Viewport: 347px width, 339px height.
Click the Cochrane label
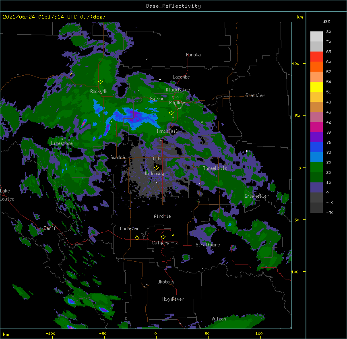[x=130, y=229]
